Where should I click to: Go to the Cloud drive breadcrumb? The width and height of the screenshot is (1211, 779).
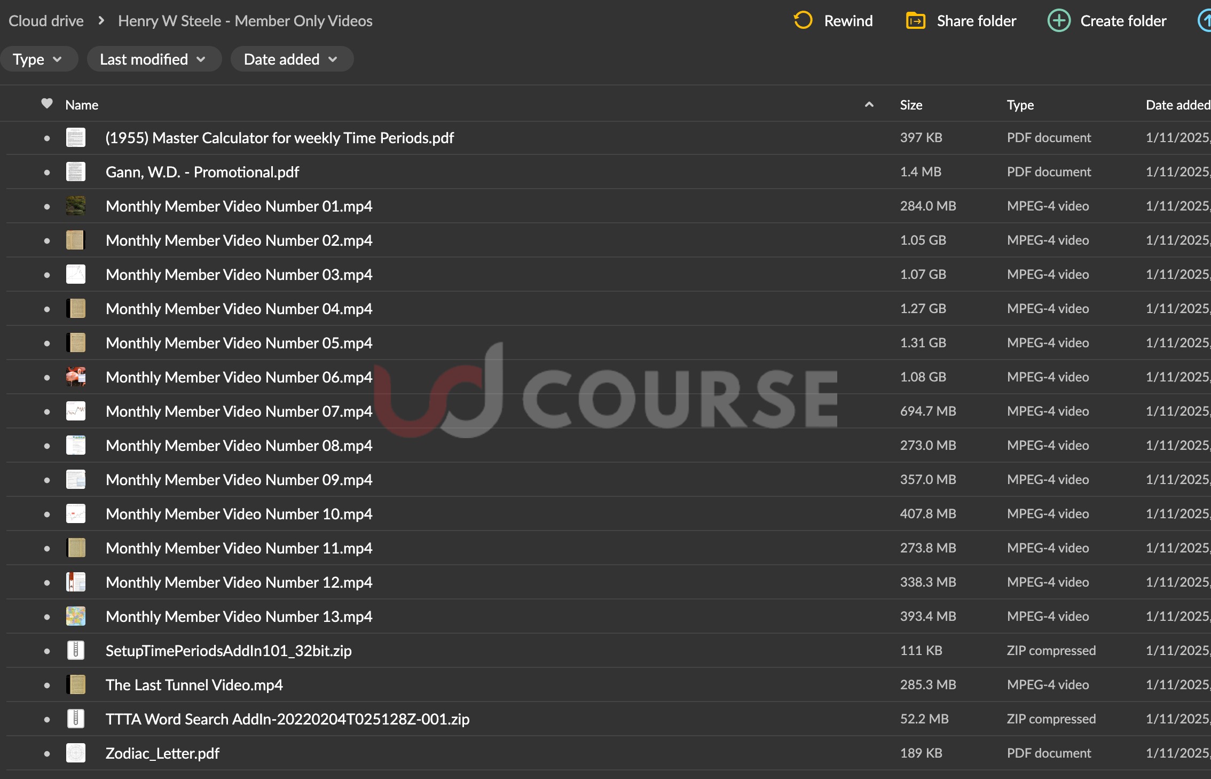pyautogui.click(x=46, y=21)
